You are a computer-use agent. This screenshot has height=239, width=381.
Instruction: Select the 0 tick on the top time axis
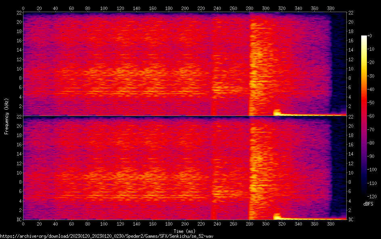pos(23,8)
